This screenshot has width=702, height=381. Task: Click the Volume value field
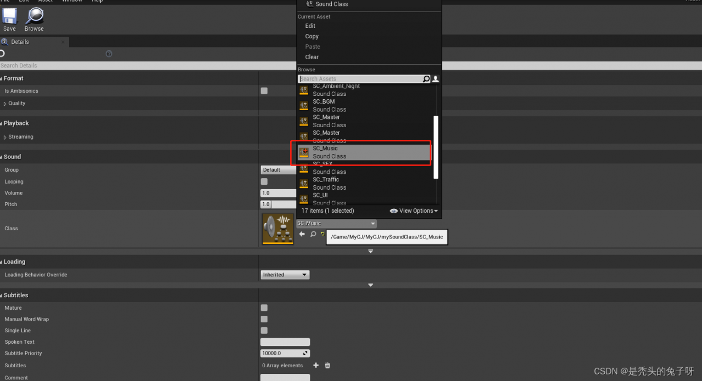(x=278, y=193)
